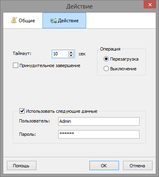Close the Действие dialog window
The image size is (159, 177).
tap(150, 4)
